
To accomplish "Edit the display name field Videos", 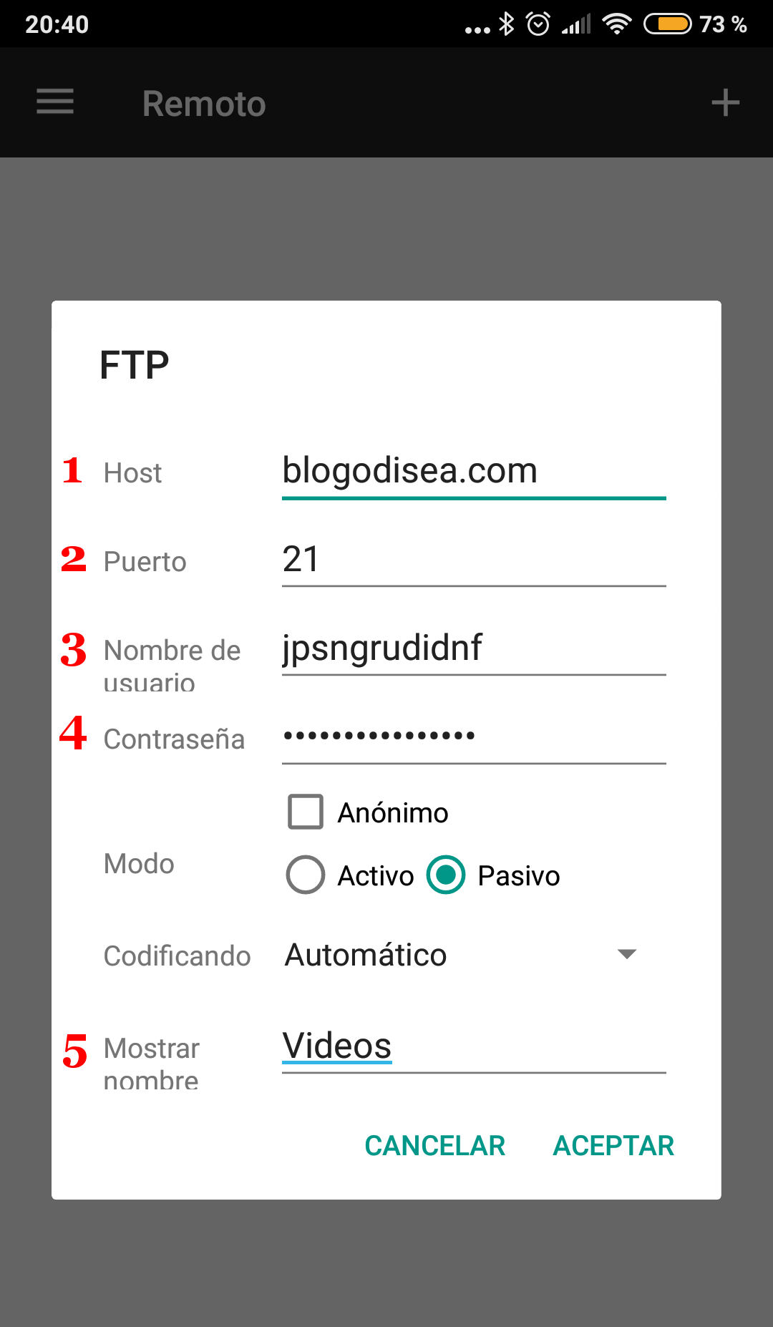I will (x=472, y=1046).
